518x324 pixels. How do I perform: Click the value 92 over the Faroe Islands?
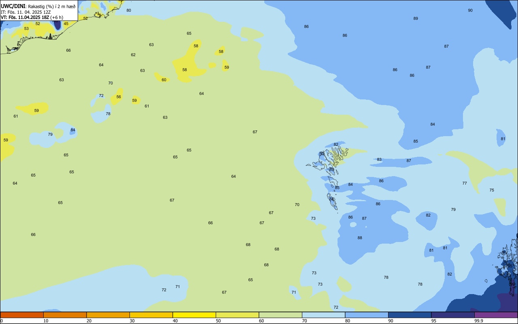pyautogui.click(x=322, y=154)
